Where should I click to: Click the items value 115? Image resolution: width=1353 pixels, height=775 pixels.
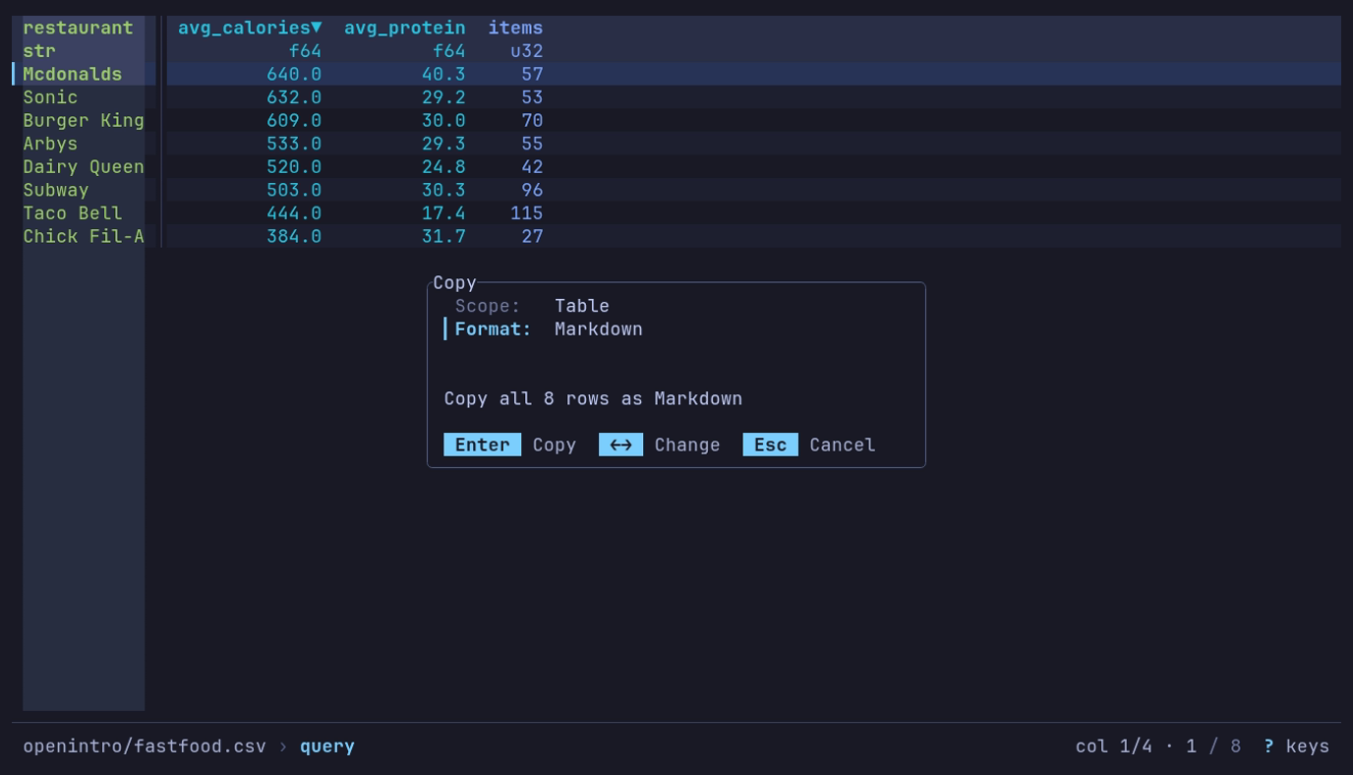(527, 213)
